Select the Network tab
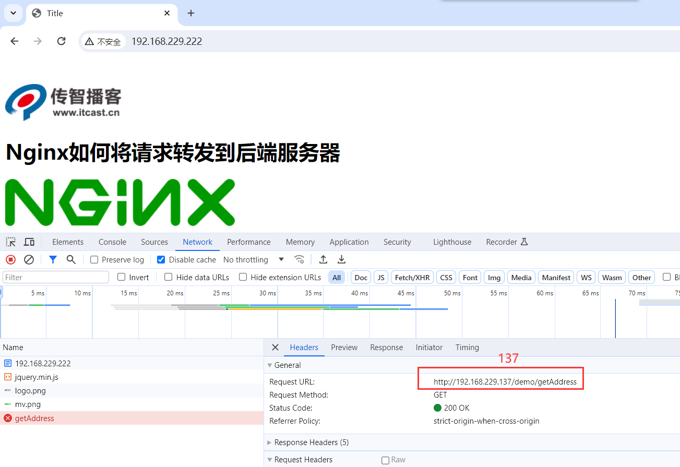This screenshot has width=680, height=467. (x=198, y=242)
